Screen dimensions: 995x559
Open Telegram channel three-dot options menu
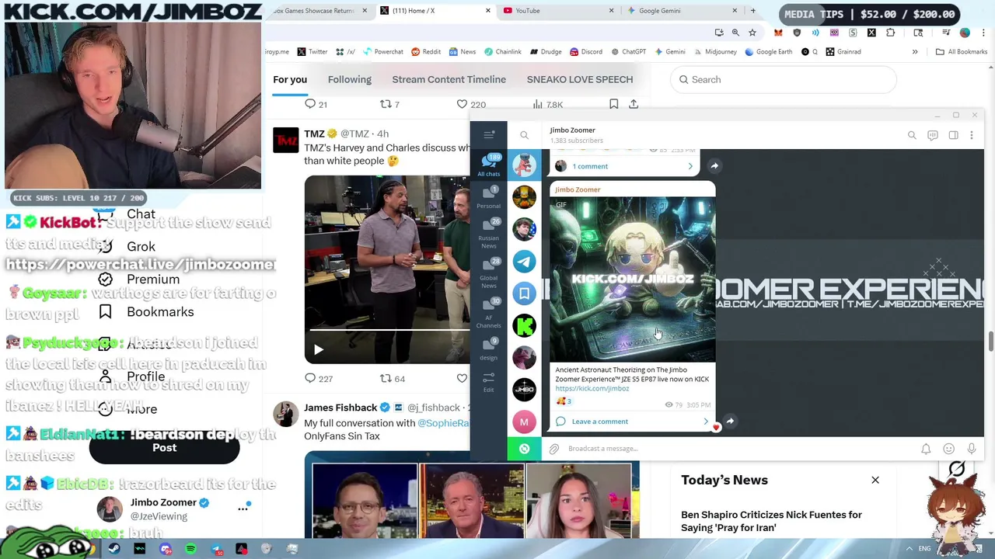972,135
